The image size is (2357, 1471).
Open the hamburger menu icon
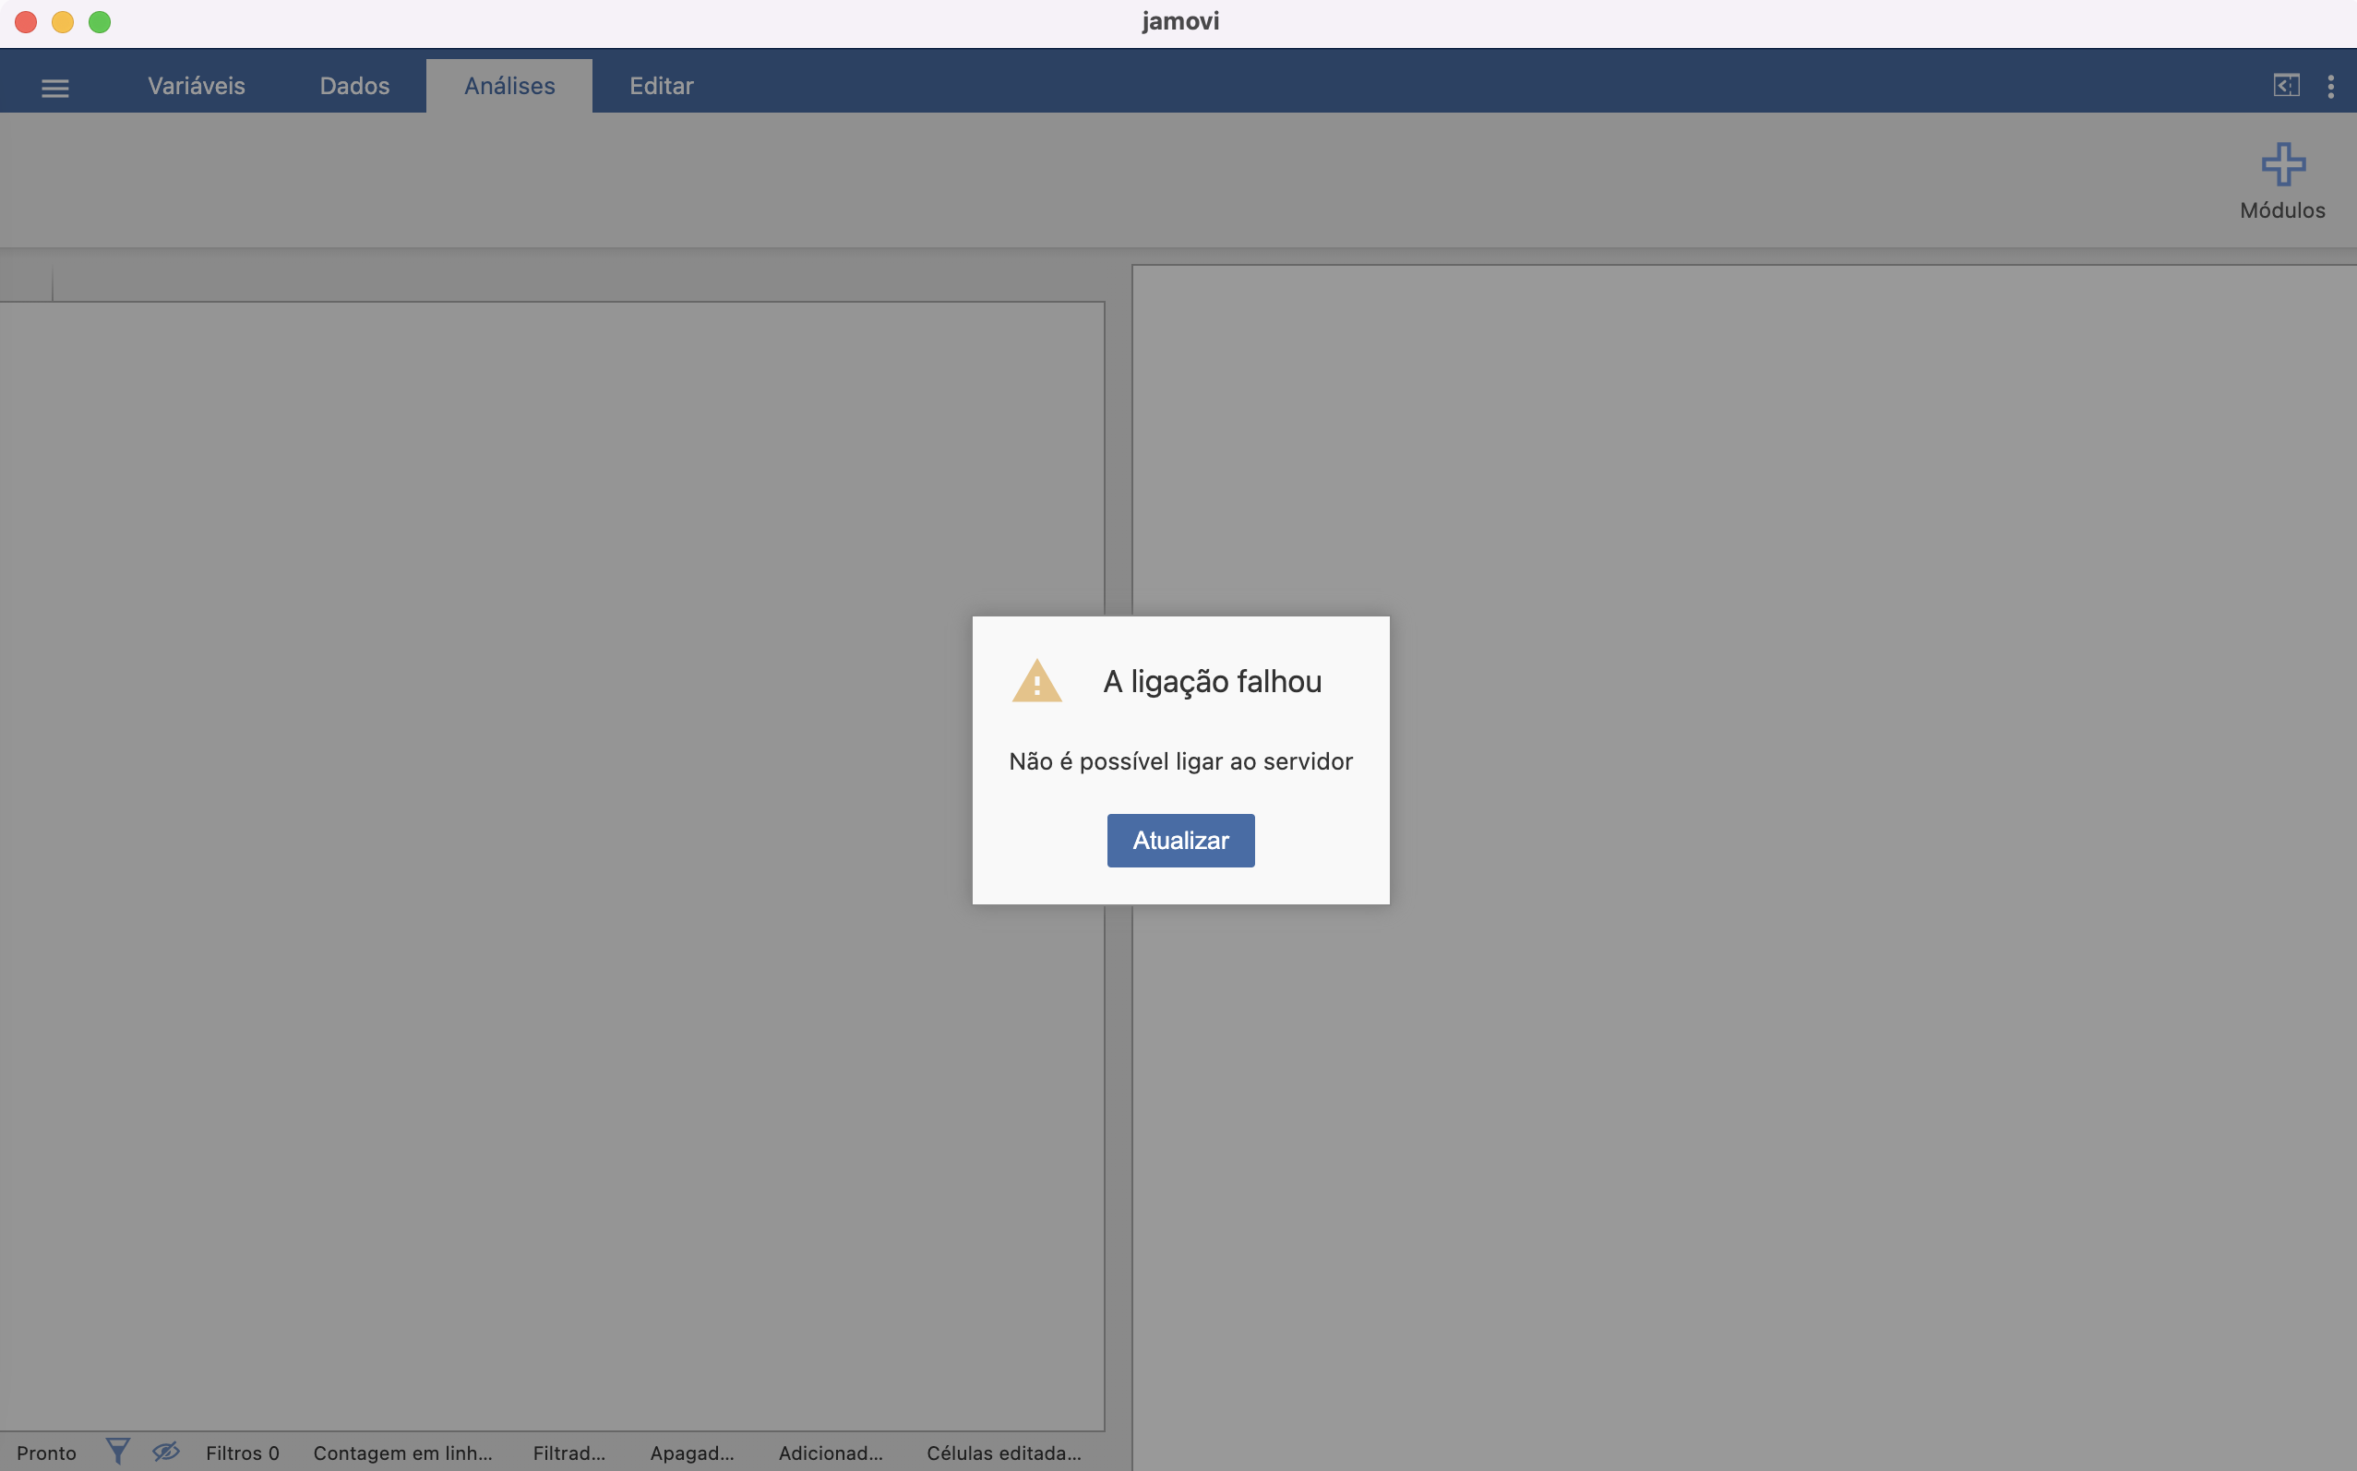[x=54, y=85]
